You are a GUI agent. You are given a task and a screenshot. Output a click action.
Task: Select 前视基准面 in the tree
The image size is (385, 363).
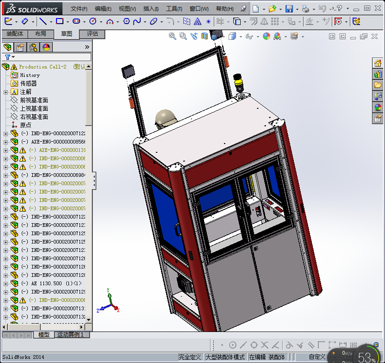pos(34,100)
